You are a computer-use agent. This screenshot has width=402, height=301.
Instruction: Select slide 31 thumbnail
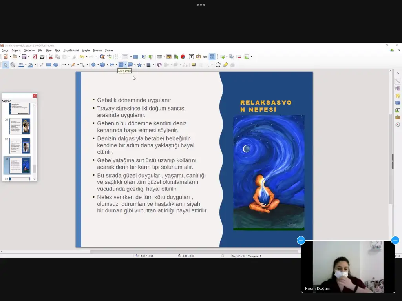20,165
